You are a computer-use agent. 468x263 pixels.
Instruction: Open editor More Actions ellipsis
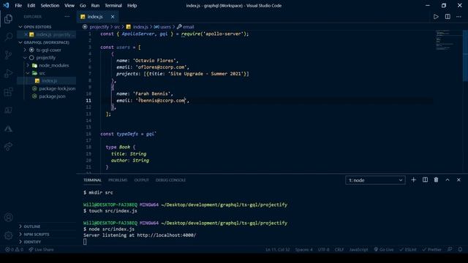[458, 17]
